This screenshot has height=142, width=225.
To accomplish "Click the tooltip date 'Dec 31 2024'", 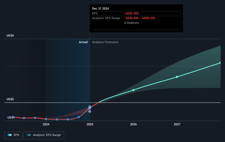I will 101,8.
